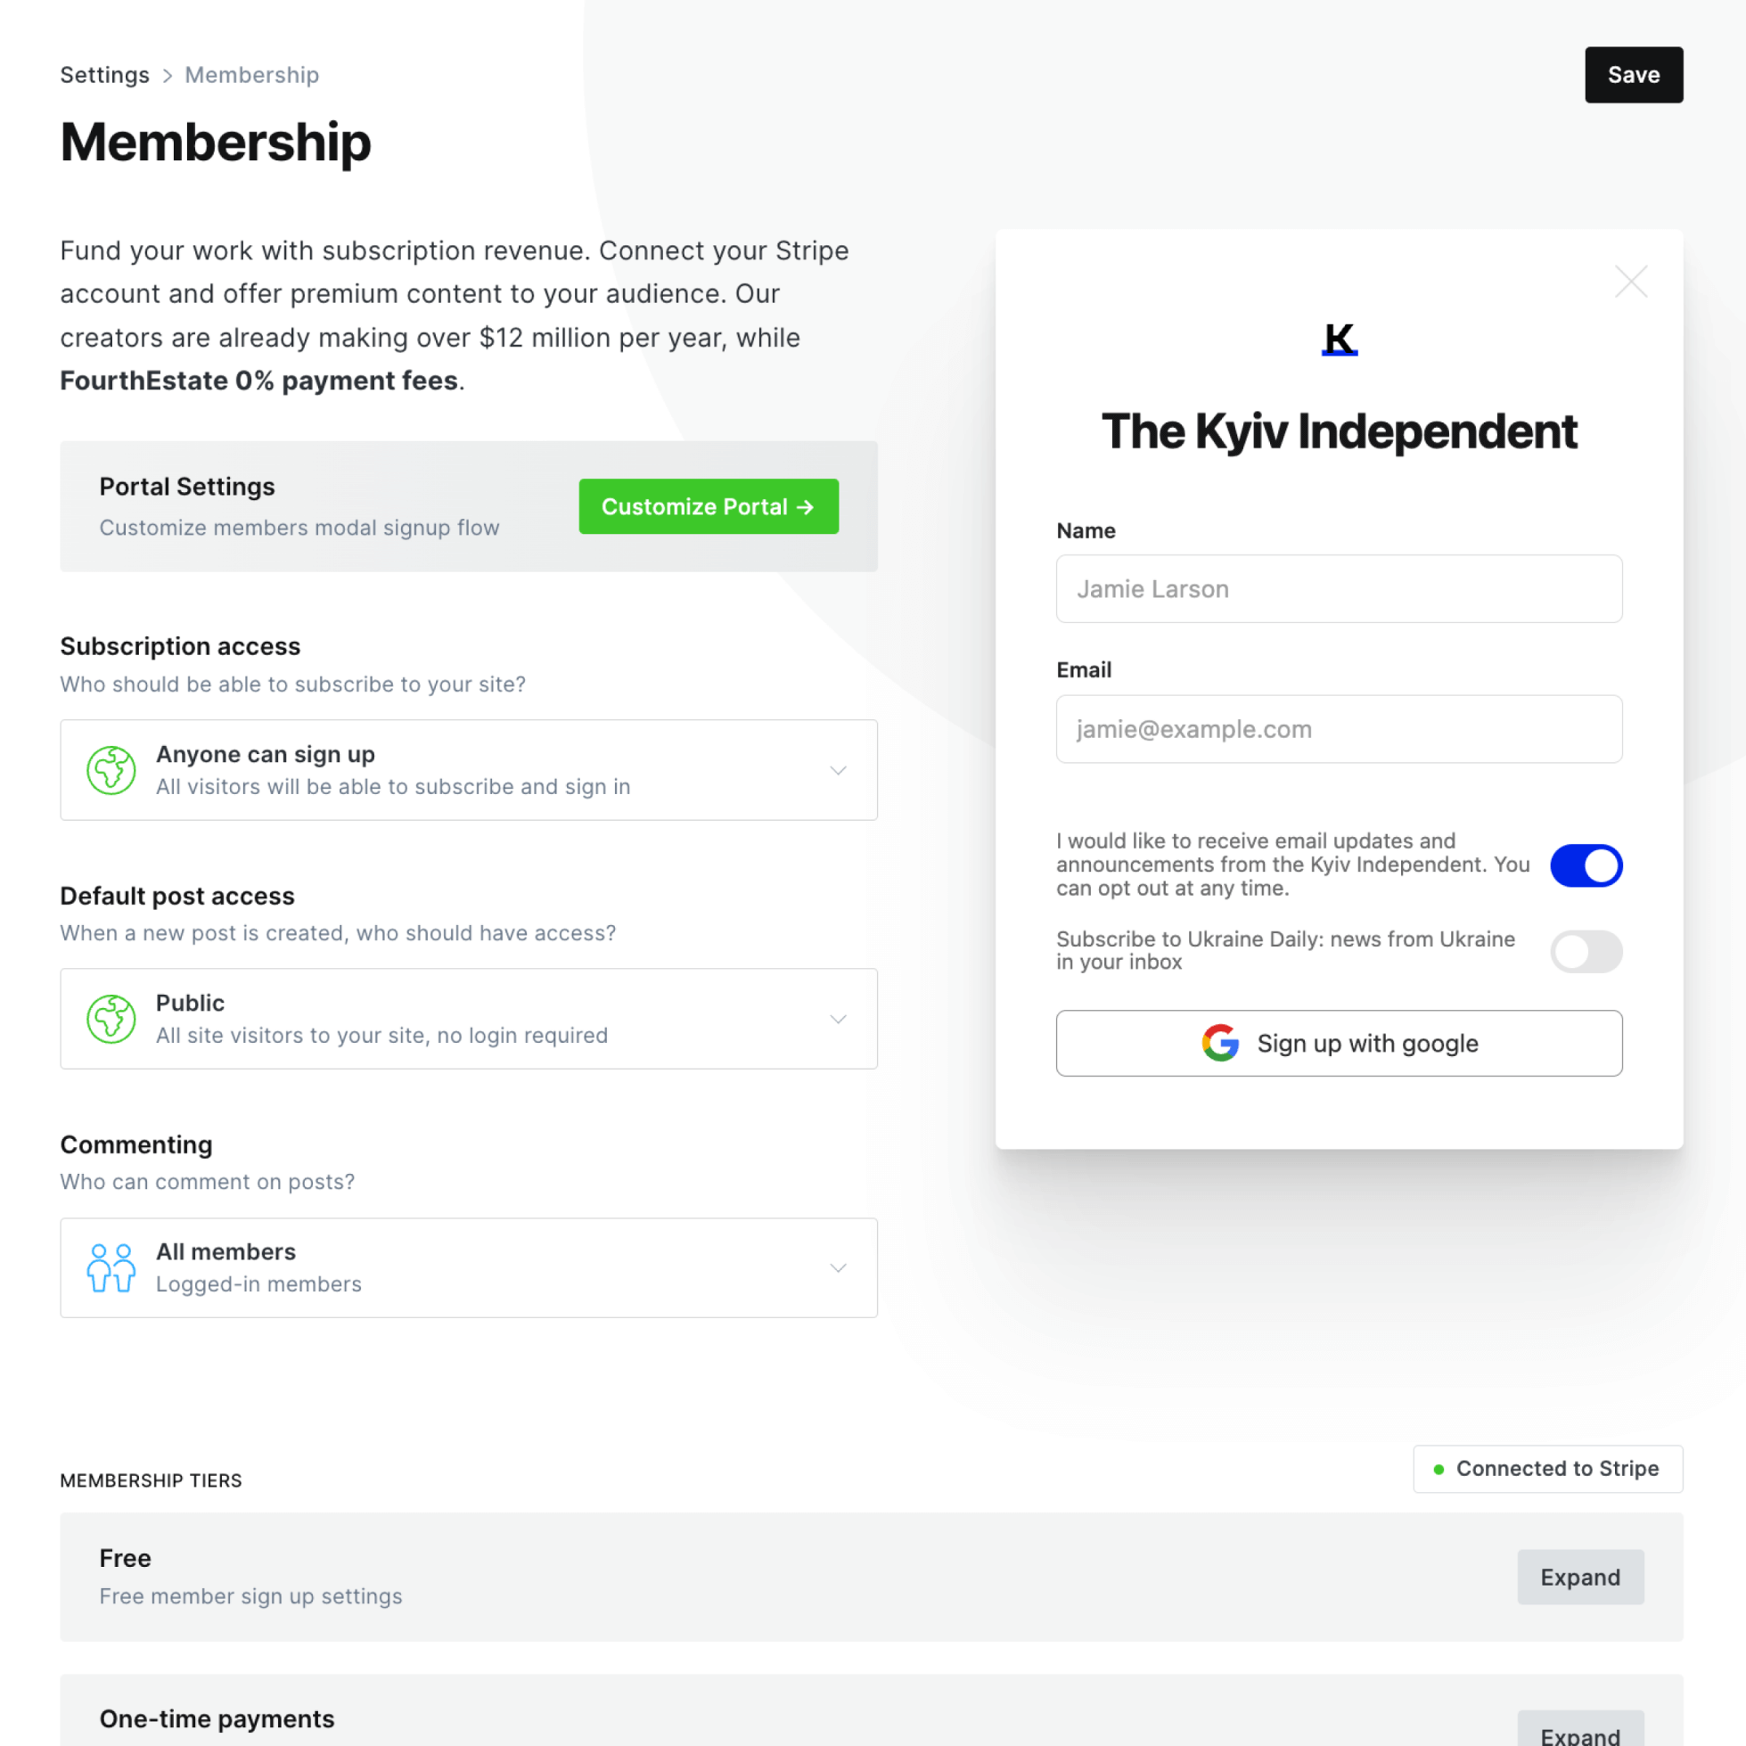Screen dimensions: 1746x1746
Task: Enable Subscribe to Ukraine Daily newsletter toggle
Action: (x=1586, y=951)
